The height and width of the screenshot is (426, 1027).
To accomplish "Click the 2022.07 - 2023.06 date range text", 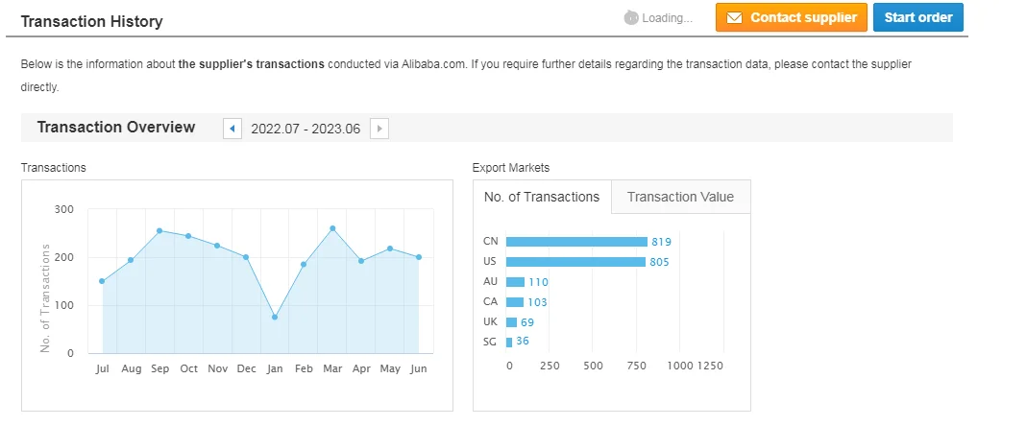I will (x=306, y=129).
